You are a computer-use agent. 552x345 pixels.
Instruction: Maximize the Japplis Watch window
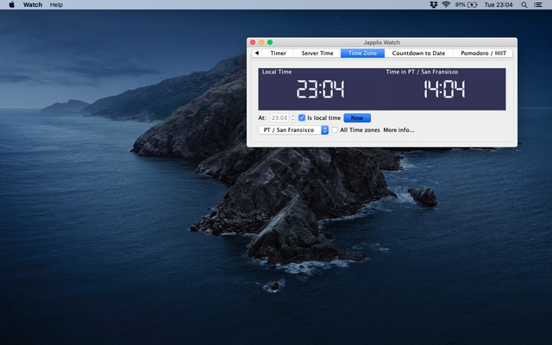pos(270,42)
